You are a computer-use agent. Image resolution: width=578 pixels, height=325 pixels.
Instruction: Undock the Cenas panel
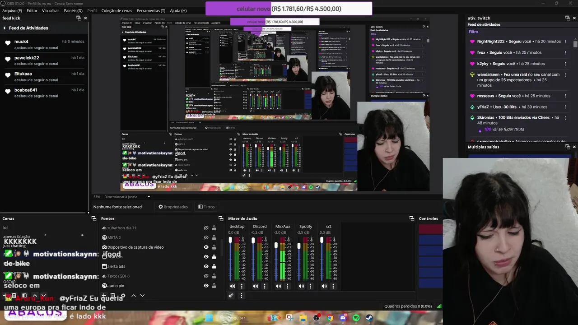tap(94, 218)
